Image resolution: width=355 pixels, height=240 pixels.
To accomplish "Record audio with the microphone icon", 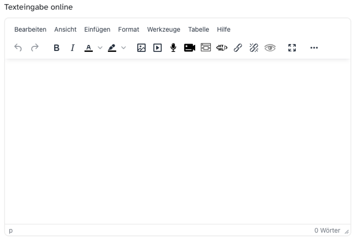I will [173, 48].
